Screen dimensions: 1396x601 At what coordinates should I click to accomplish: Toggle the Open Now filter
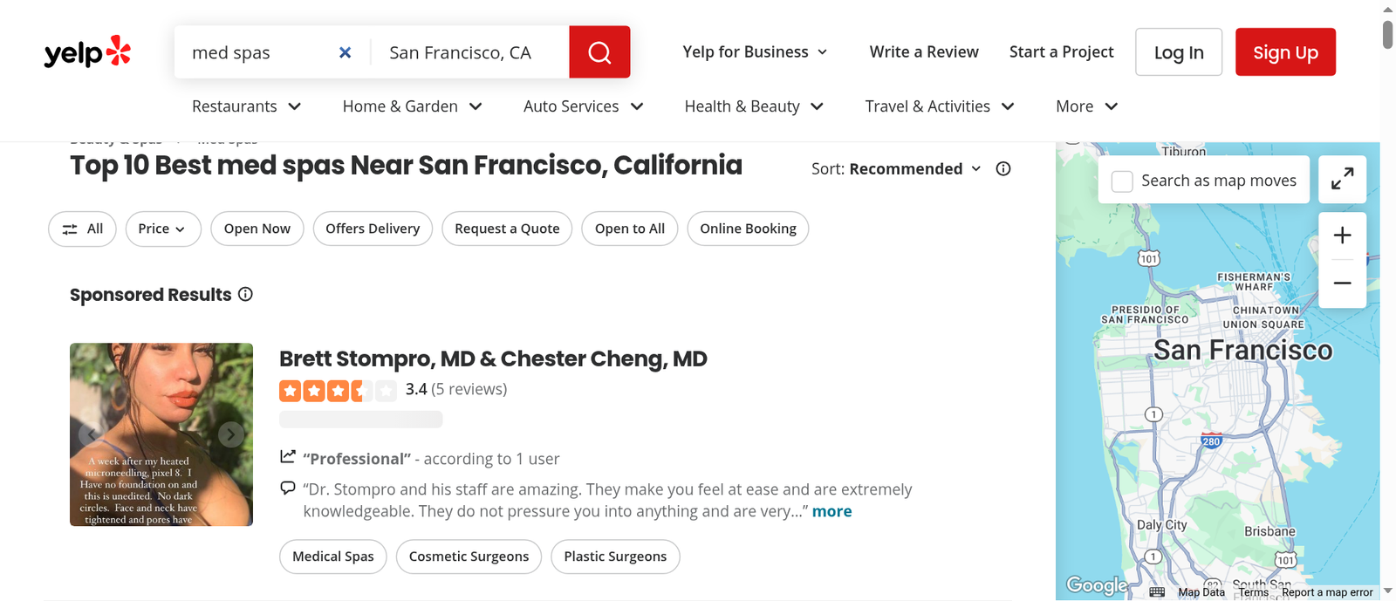257,229
